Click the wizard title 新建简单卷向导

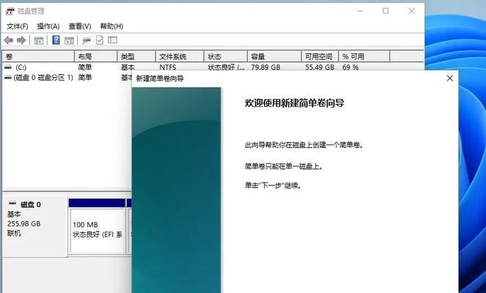[x=160, y=78]
